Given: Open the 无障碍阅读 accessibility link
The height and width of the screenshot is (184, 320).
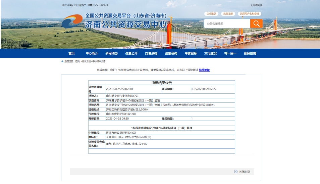Looking at the screenshot, I should pos(256,5).
